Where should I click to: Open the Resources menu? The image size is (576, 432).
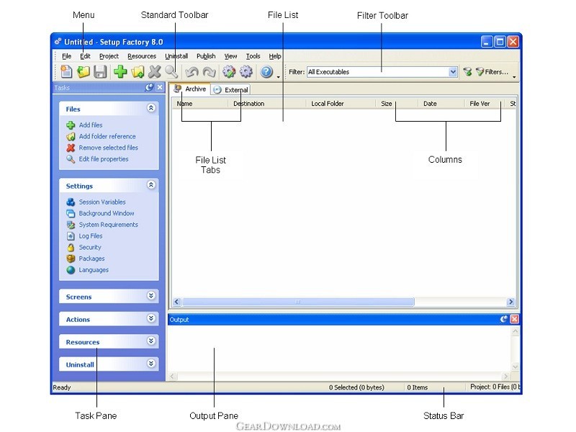coord(142,56)
